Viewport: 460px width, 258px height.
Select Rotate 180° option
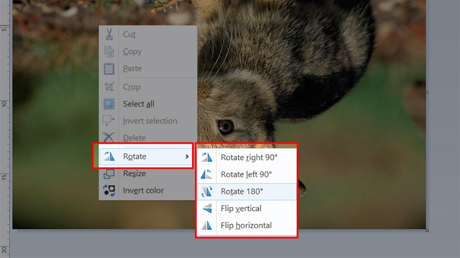pos(247,191)
